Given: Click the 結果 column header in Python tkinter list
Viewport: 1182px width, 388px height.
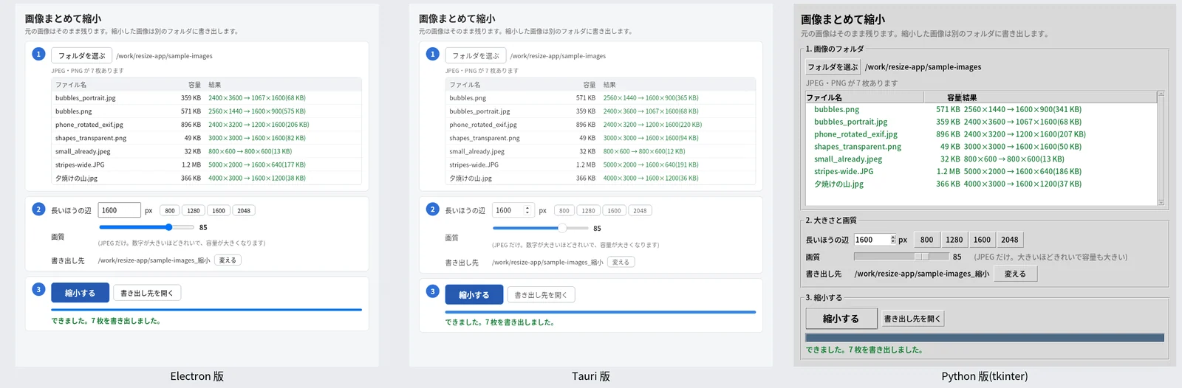Looking at the screenshot, I should pyautogui.click(x=1059, y=97).
